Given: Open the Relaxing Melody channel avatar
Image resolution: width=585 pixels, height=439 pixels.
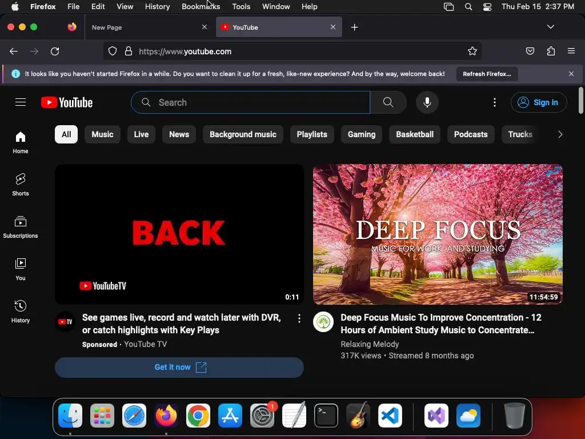Looking at the screenshot, I should click(x=323, y=322).
